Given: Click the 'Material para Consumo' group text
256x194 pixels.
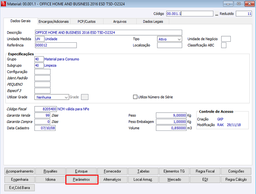Looking at the screenshot, I should [61, 59].
